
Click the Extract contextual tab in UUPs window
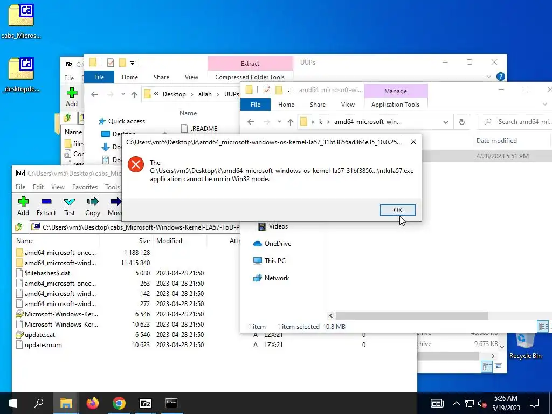(250, 64)
